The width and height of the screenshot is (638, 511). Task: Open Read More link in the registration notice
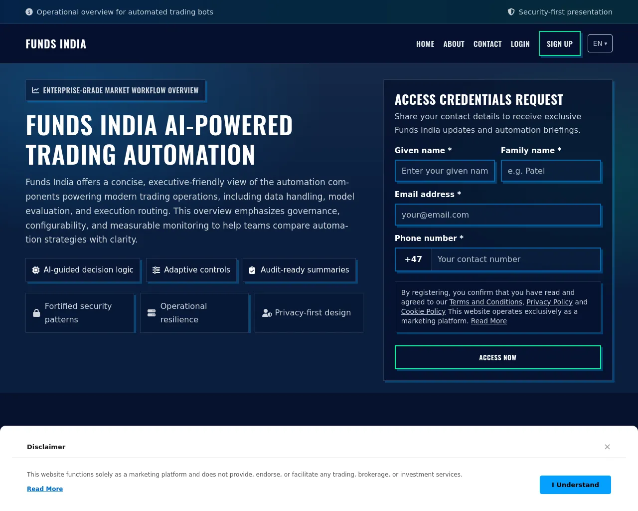(489, 321)
